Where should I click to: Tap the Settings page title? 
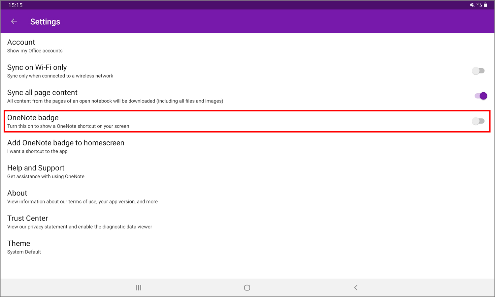[x=45, y=22]
